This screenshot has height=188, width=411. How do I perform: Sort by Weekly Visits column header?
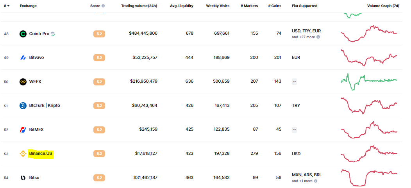[x=218, y=6]
